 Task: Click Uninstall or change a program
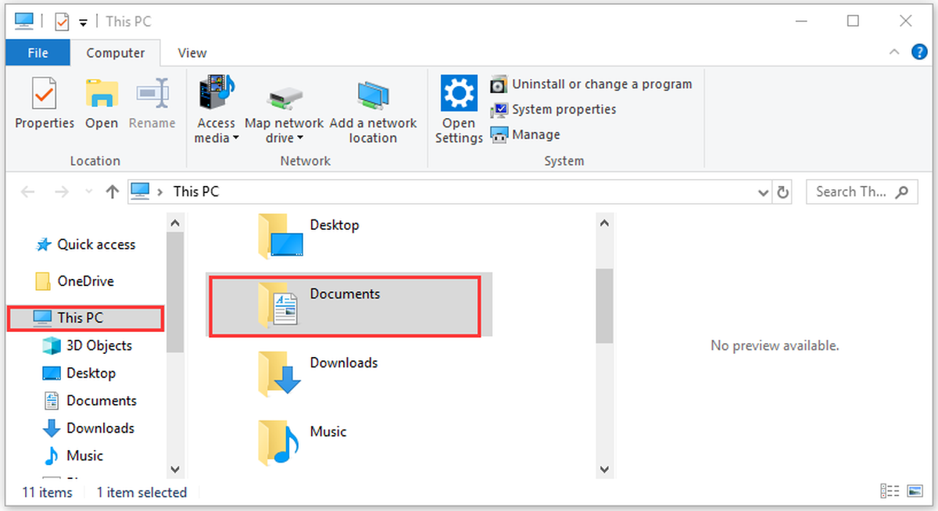pos(591,84)
